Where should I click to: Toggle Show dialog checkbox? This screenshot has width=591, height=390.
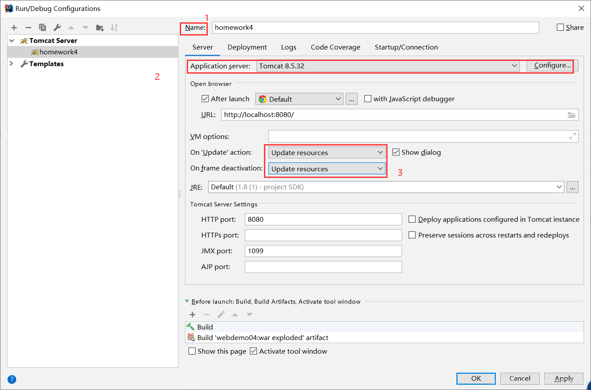click(396, 152)
